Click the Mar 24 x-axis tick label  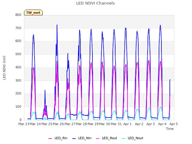click(x=35, y=124)
